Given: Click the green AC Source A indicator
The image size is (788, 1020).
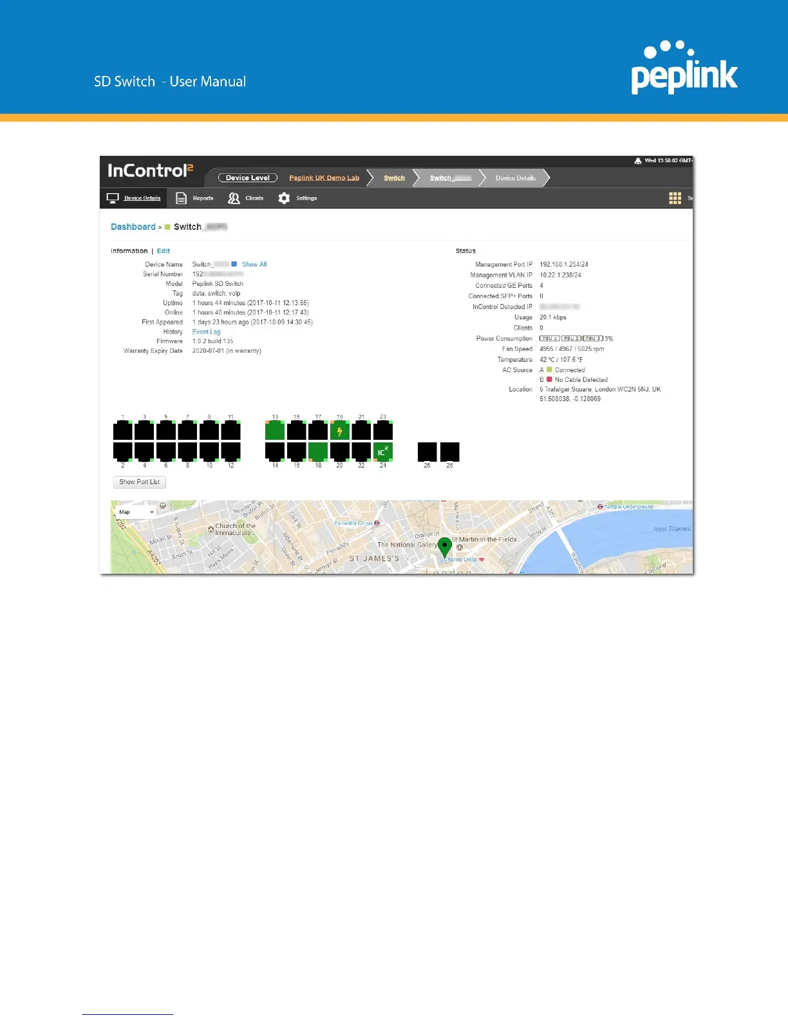Looking at the screenshot, I should (549, 370).
